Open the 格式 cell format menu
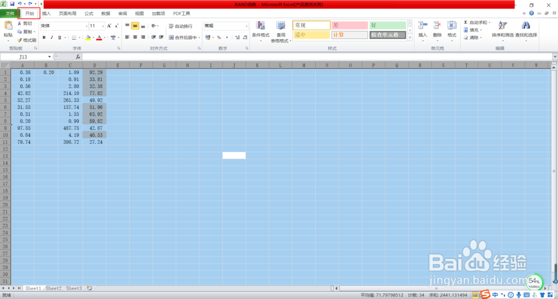558x299 pixels. pyautogui.click(x=452, y=30)
